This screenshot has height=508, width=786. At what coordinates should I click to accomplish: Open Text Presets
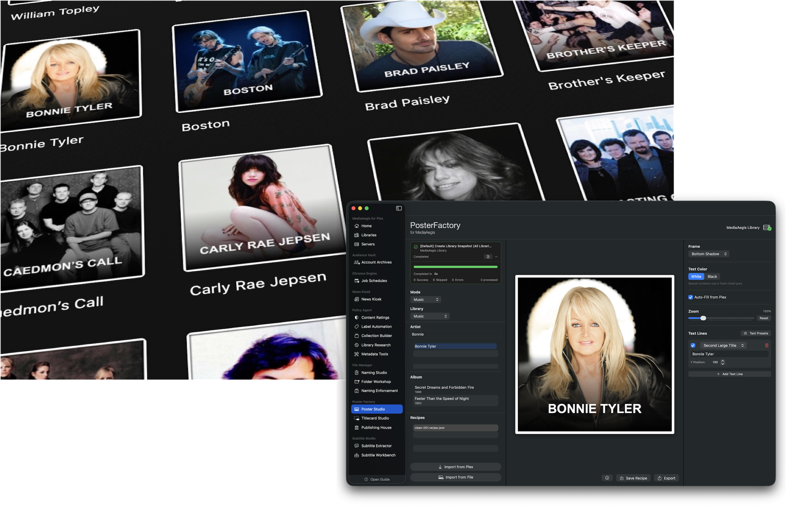click(x=756, y=334)
